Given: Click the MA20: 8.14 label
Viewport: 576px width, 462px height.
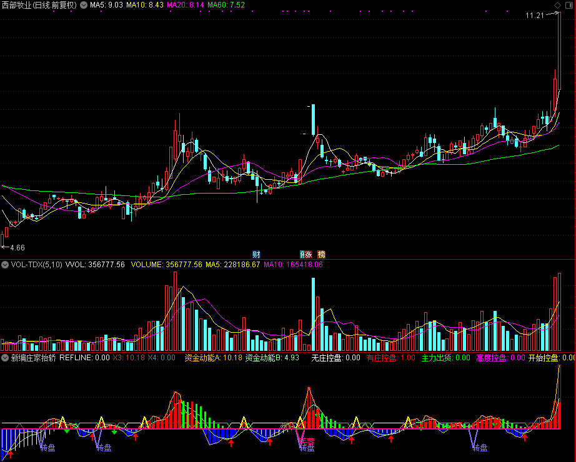Looking at the screenshot, I should [185, 5].
